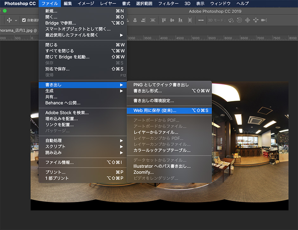Viewport: 298px width, 230px height.
Task: Click the distribute vertical centers icon
Action: (x=172, y=20)
